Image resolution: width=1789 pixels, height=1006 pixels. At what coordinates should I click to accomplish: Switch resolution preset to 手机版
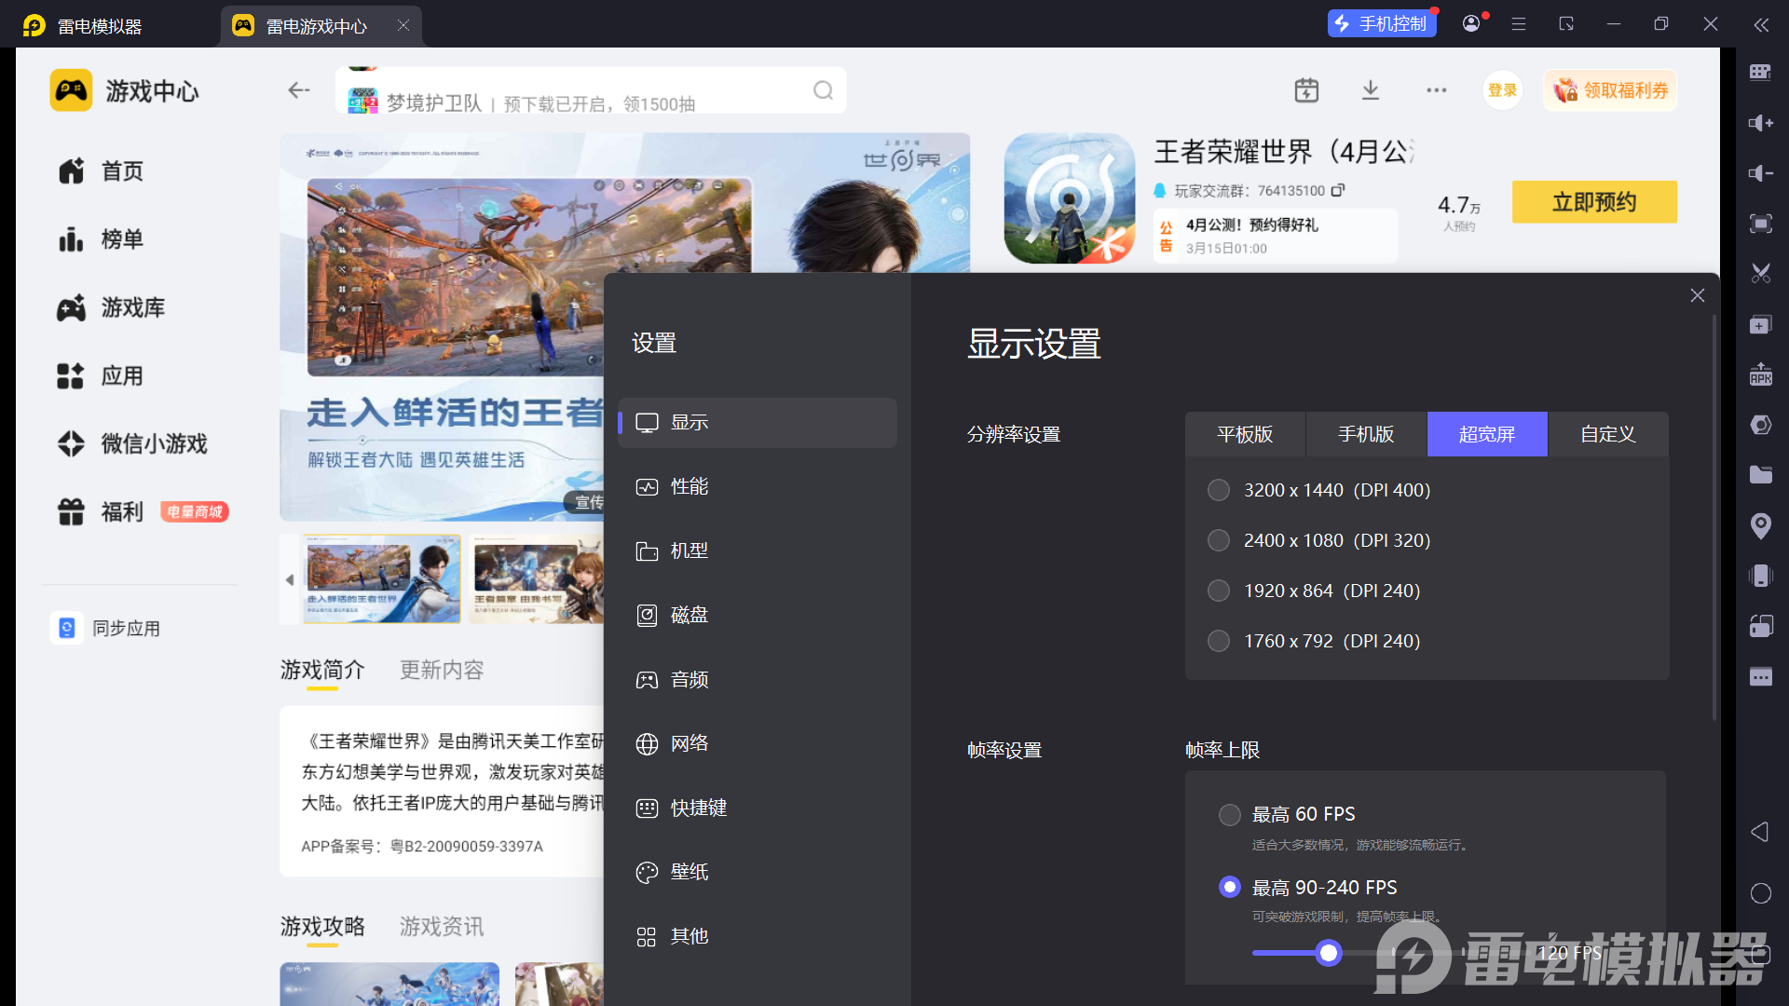pyautogui.click(x=1365, y=434)
